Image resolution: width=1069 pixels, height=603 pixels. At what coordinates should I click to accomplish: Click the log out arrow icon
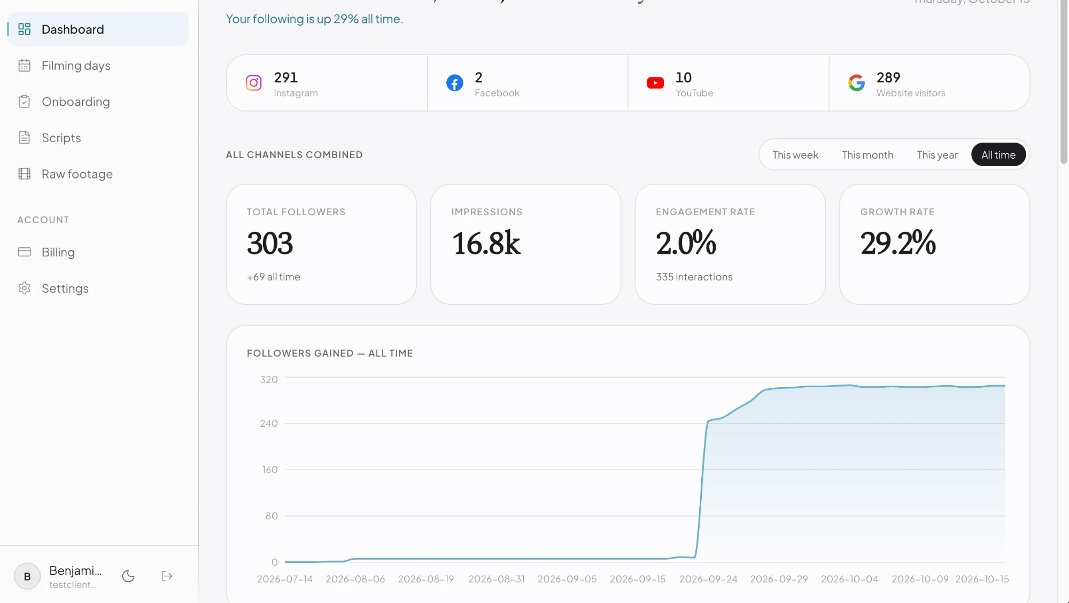click(x=167, y=576)
